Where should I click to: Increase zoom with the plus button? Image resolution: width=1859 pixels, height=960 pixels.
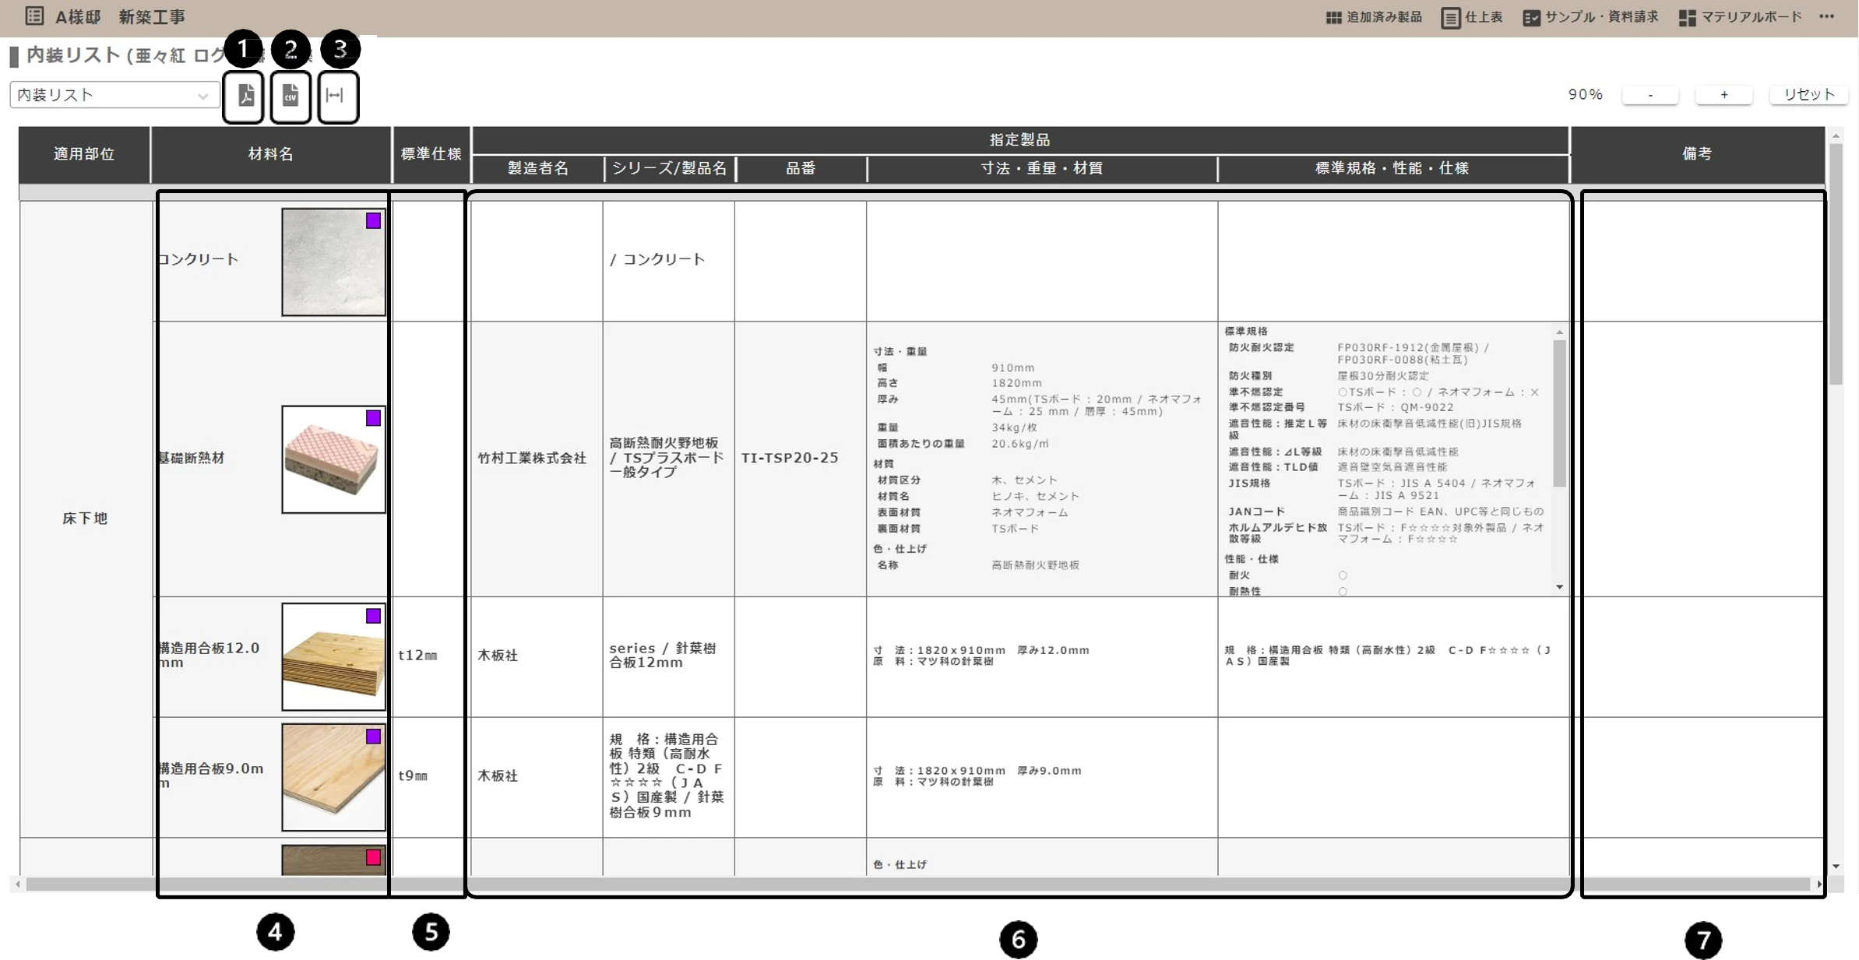(1724, 94)
